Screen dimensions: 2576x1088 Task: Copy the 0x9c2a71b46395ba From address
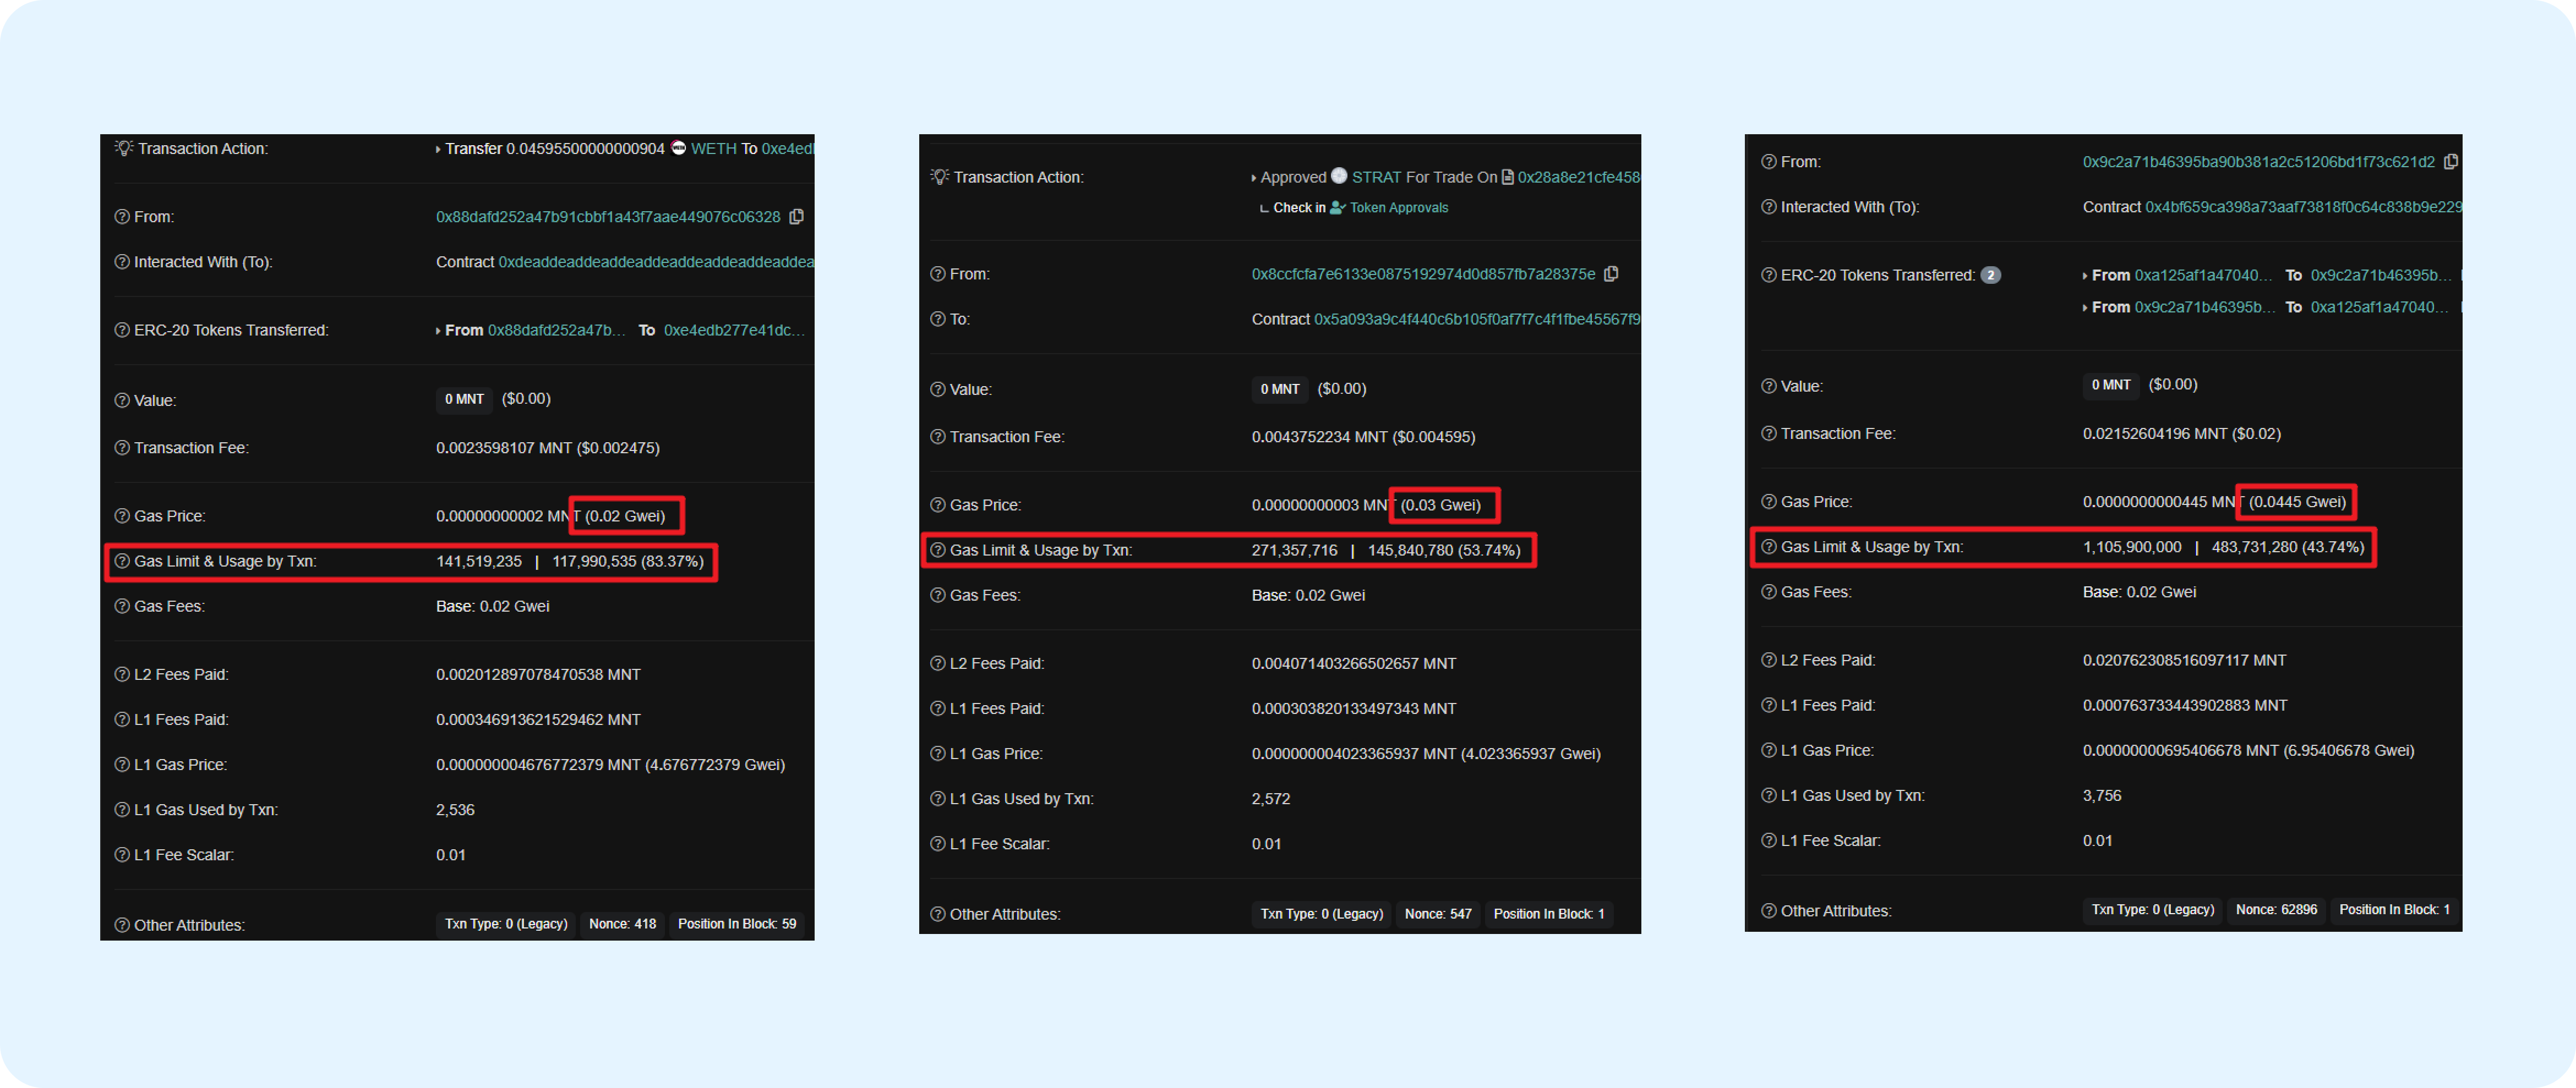2450,162
